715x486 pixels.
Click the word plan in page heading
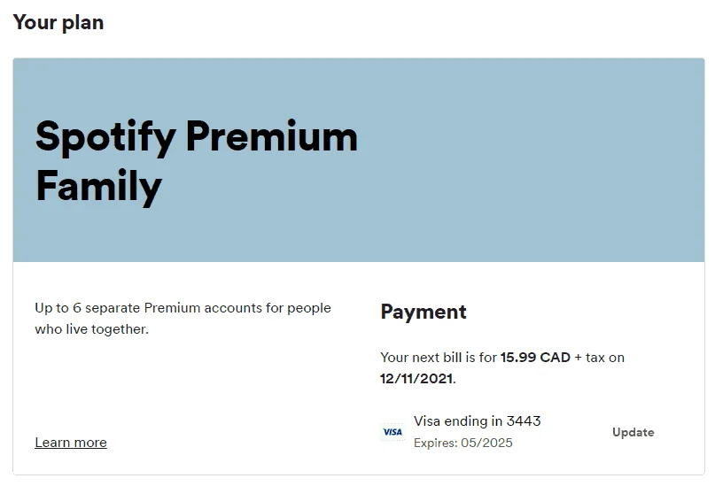(x=82, y=24)
